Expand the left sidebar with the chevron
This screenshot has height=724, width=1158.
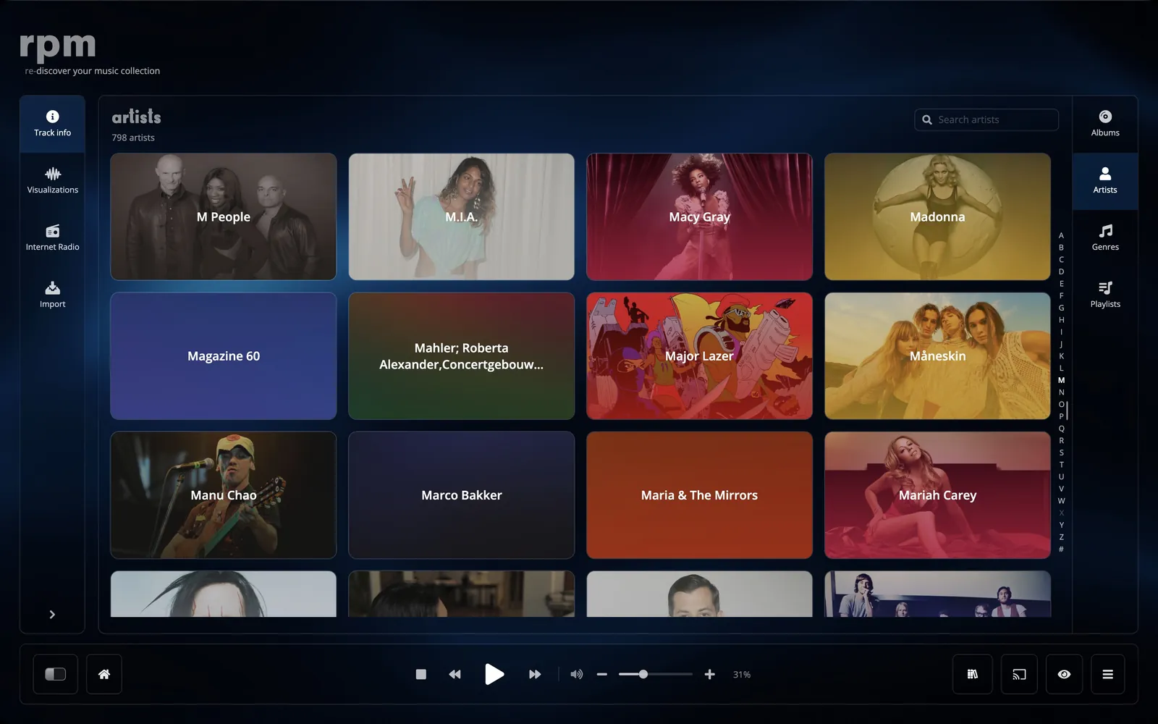pos(52,615)
